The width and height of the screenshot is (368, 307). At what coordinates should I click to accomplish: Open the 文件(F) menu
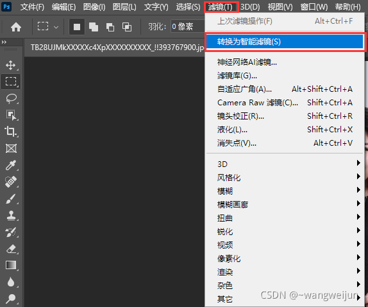[x=32, y=7]
